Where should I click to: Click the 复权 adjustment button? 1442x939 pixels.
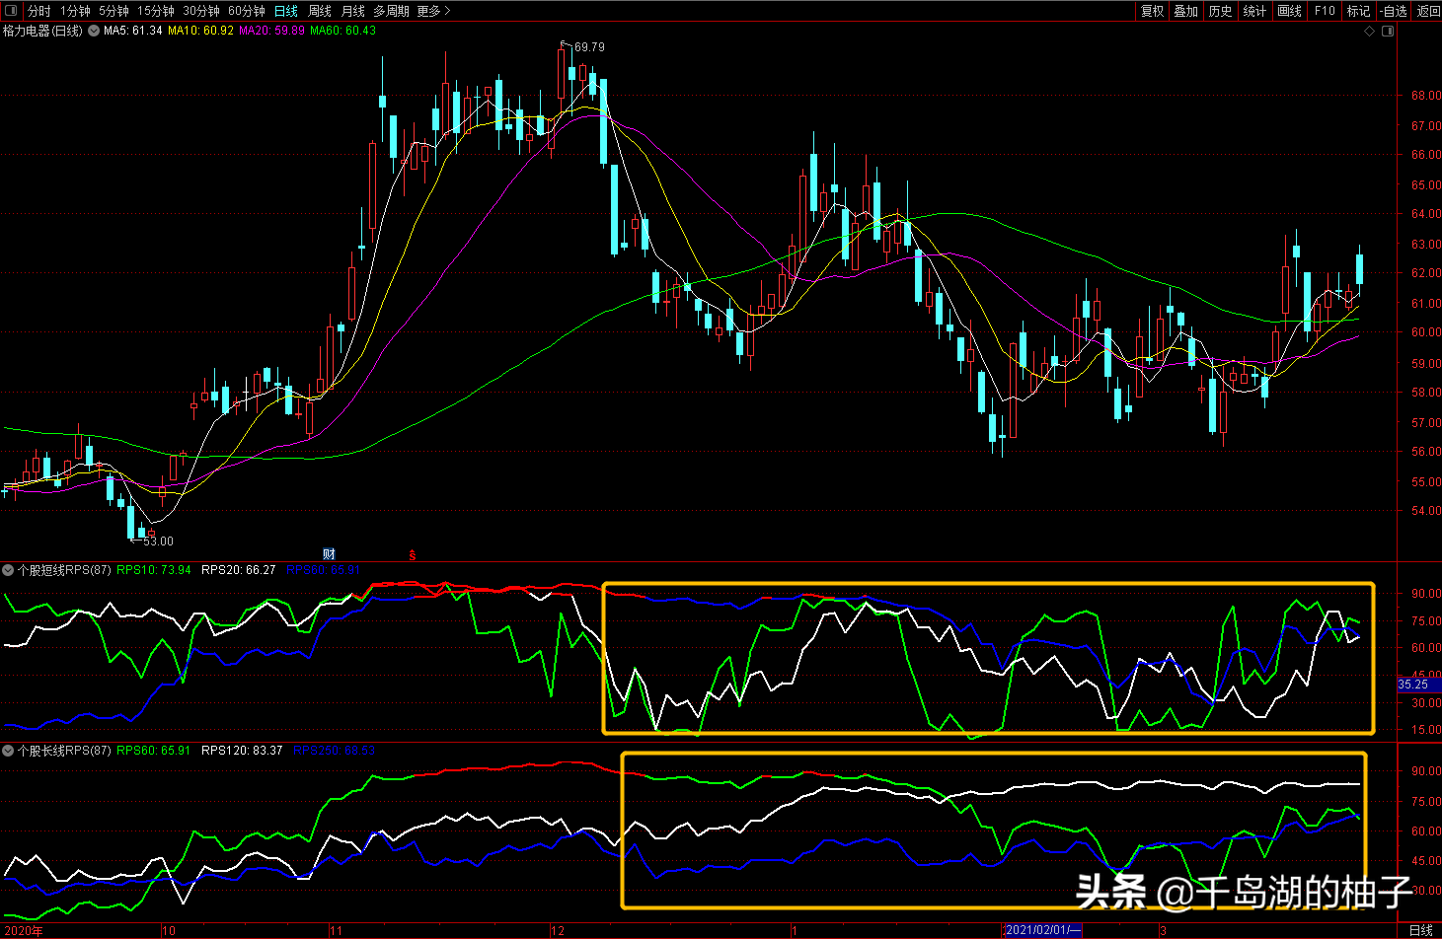(1153, 11)
